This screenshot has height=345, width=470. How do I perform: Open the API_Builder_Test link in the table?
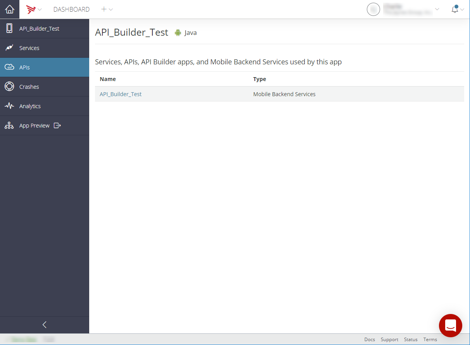[120, 94]
